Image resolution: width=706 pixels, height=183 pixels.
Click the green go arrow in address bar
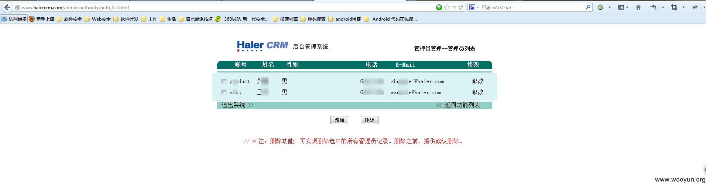(x=439, y=7)
